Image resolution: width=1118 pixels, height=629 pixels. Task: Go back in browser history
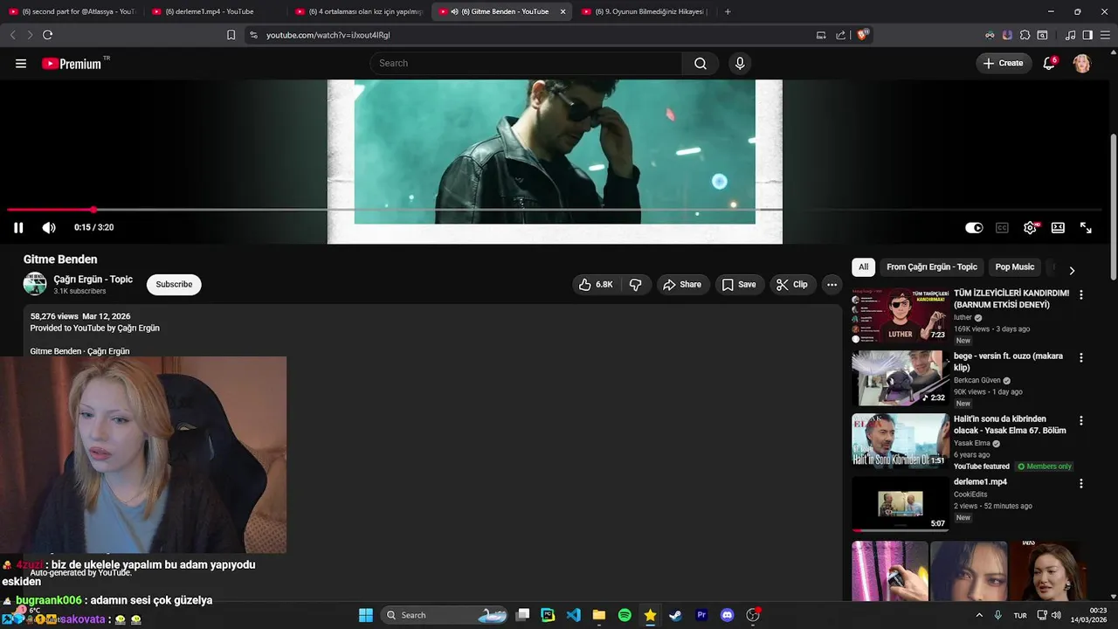[x=12, y=35]
